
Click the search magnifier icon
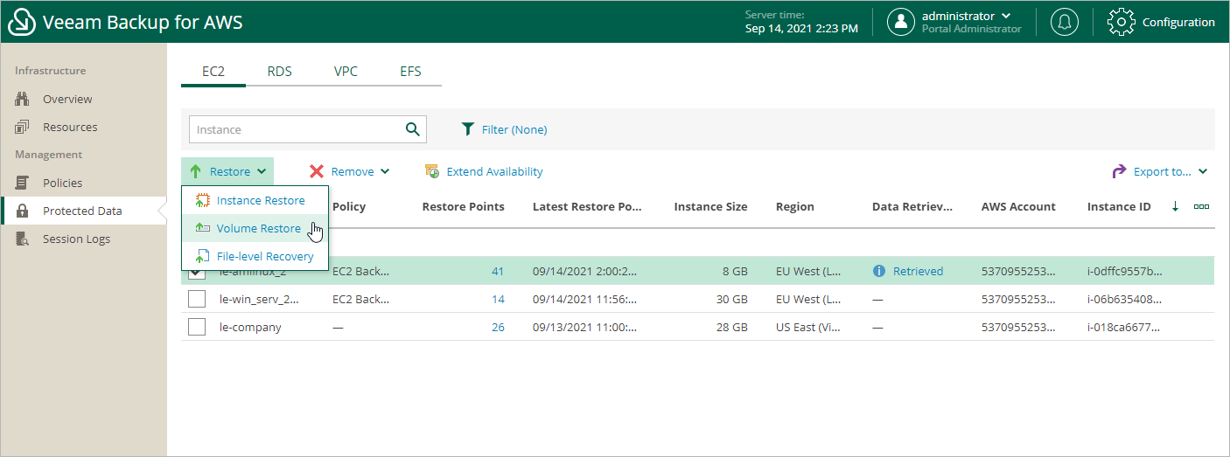[413, 129]
